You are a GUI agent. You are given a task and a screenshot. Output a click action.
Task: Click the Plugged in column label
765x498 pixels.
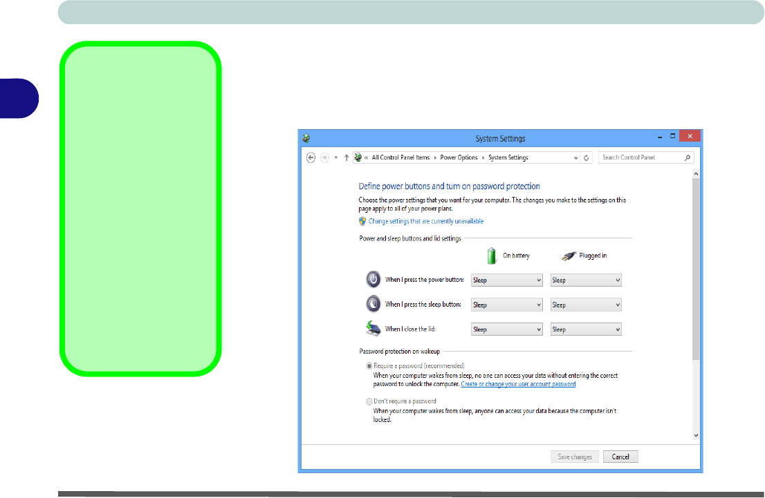(593, 256)
